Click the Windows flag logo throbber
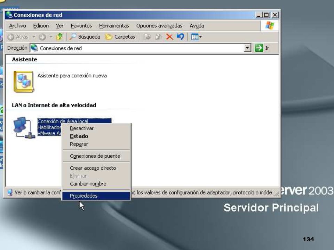This screenshot has width=334, height=250. (270, 26)
